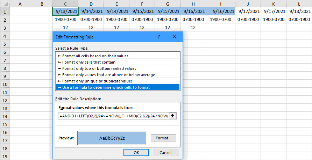Click cell C1 containing 9/13/2021
The width and height of the screenshot is (312, 160).
(65, 11)
